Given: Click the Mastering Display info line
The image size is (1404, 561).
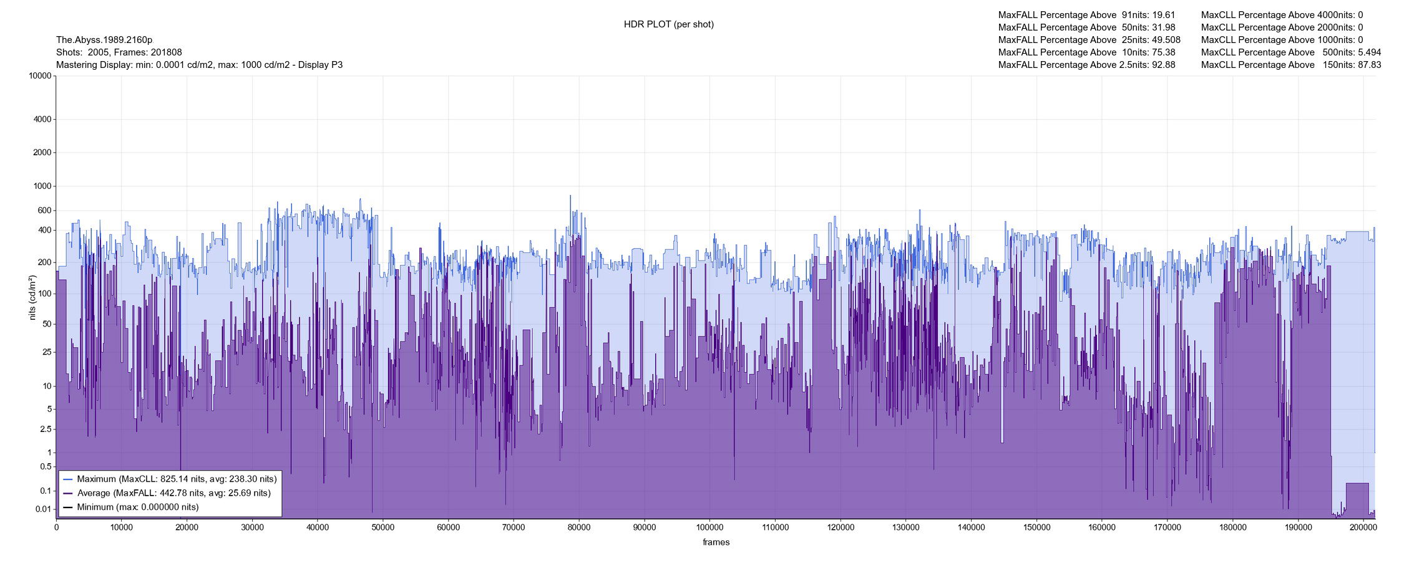Looking at the screenshot, I should [x=200, y=65].
